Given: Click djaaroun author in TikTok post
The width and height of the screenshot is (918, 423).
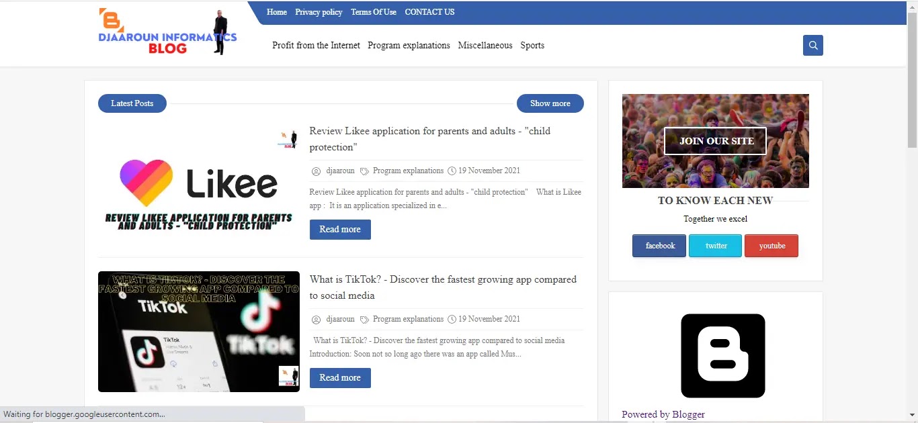Looking at the screenshot, I should click(x=340, y=319).
